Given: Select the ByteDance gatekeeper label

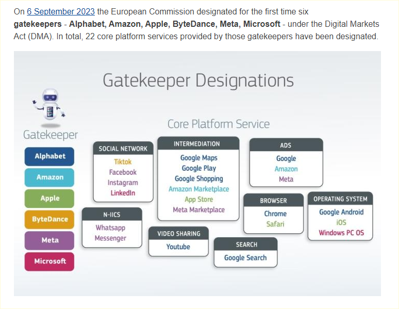Looking at the screenshot, I should point(49,219).
